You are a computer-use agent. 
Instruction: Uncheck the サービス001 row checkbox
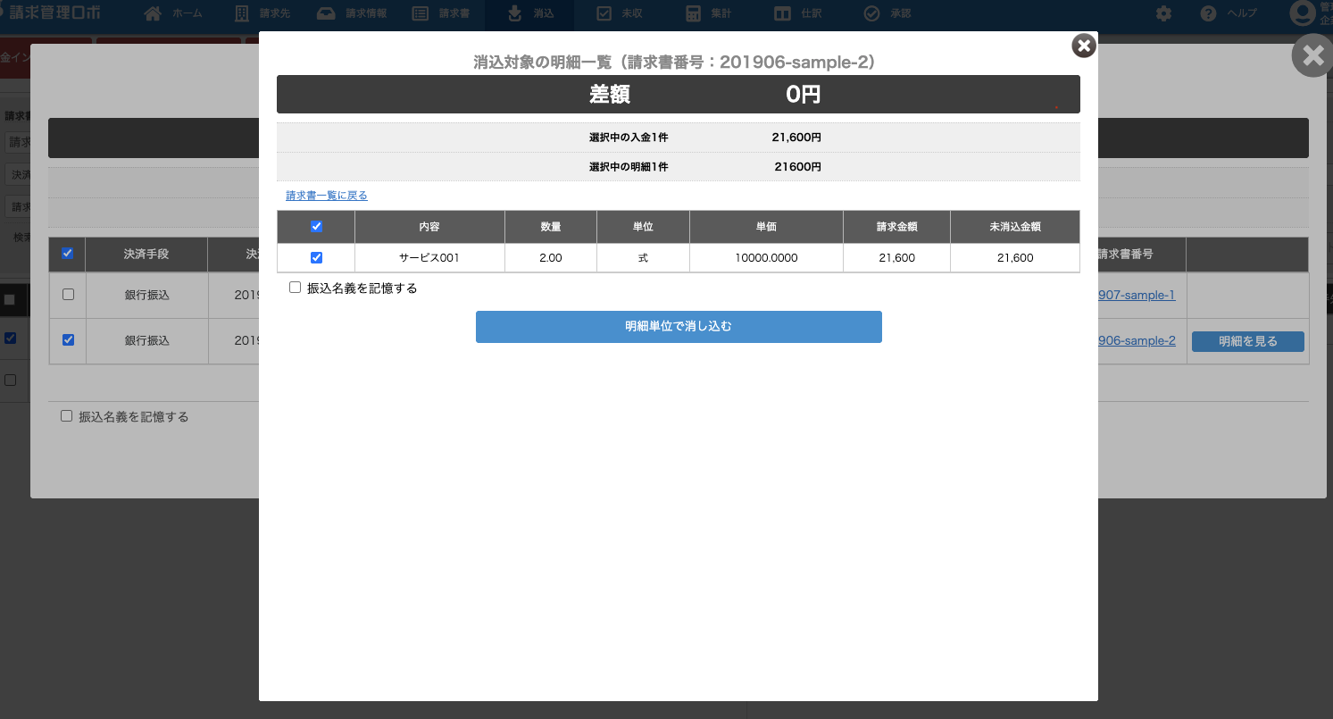pyautogui.click(x=316, y=258)
